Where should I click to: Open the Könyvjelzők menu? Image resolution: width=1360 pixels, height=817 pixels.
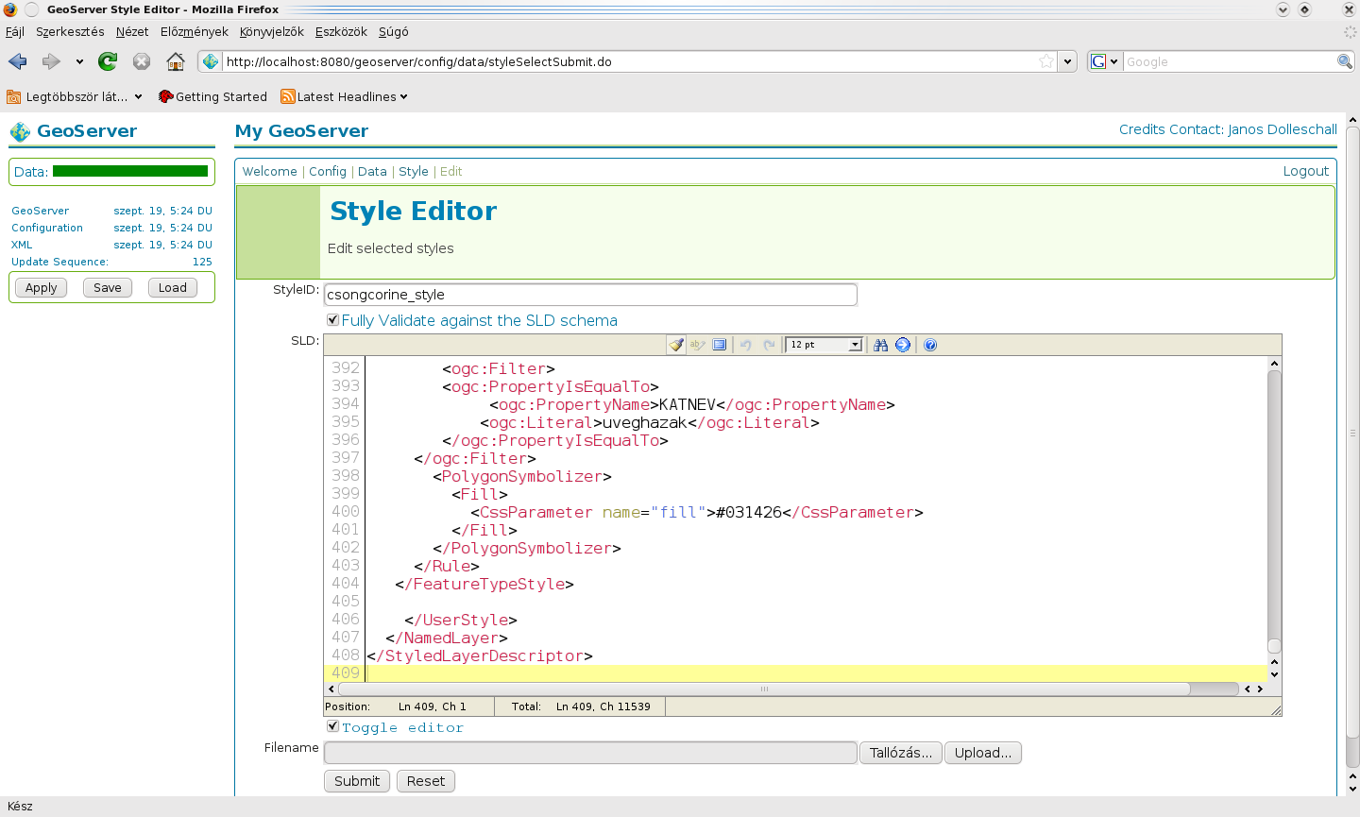pos(272,31)
